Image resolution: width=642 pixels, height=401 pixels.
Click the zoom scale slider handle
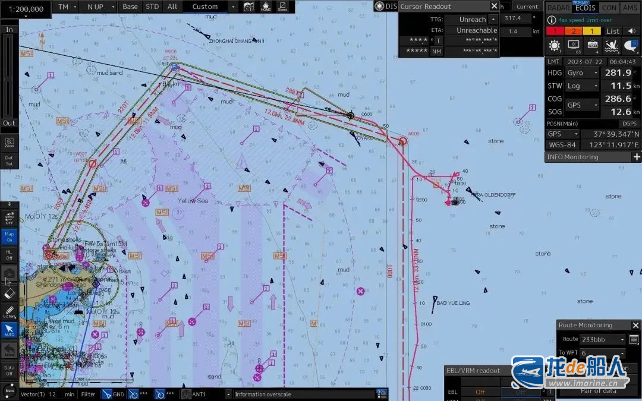pyautogui.click(x=8, y=78)
